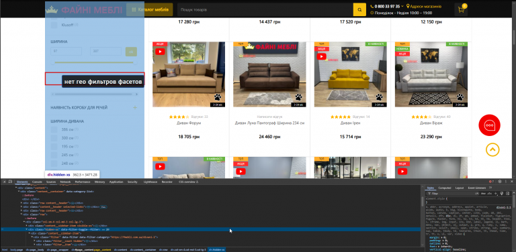Show more Styles tabs via chevron
Image resolution: width=516 pixels, height=252 pixels.
pyautogui.click(x=490, y=188)
